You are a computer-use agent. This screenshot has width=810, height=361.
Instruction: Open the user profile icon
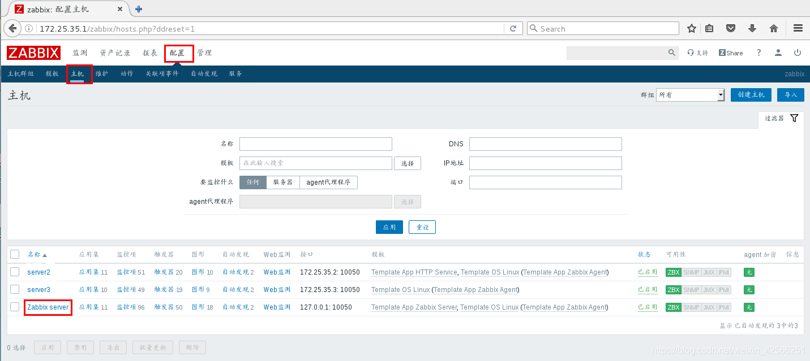point(778,53)
